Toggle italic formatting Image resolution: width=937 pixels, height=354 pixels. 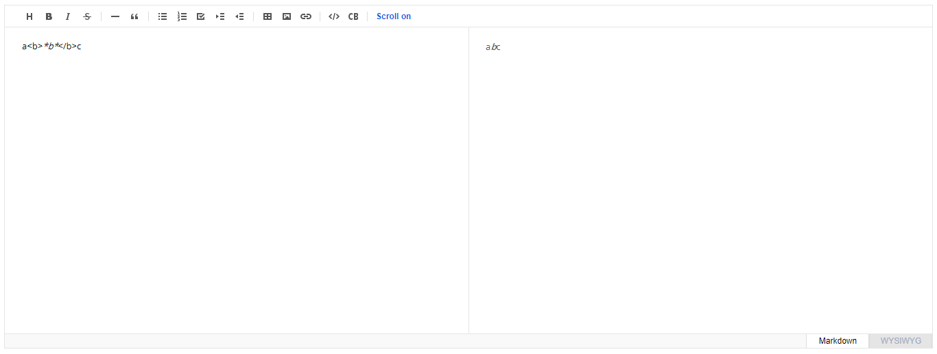68,16
